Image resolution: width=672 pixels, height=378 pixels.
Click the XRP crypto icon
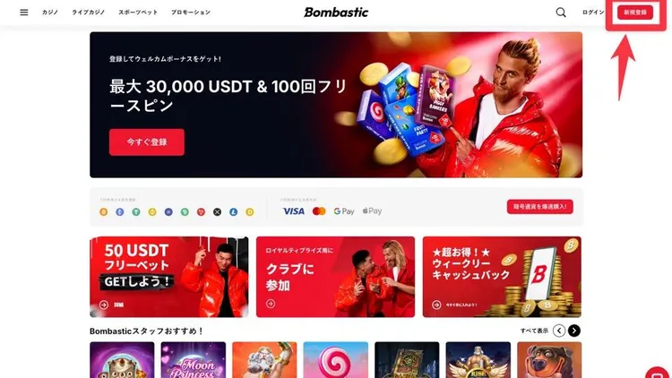pos(218,211)
